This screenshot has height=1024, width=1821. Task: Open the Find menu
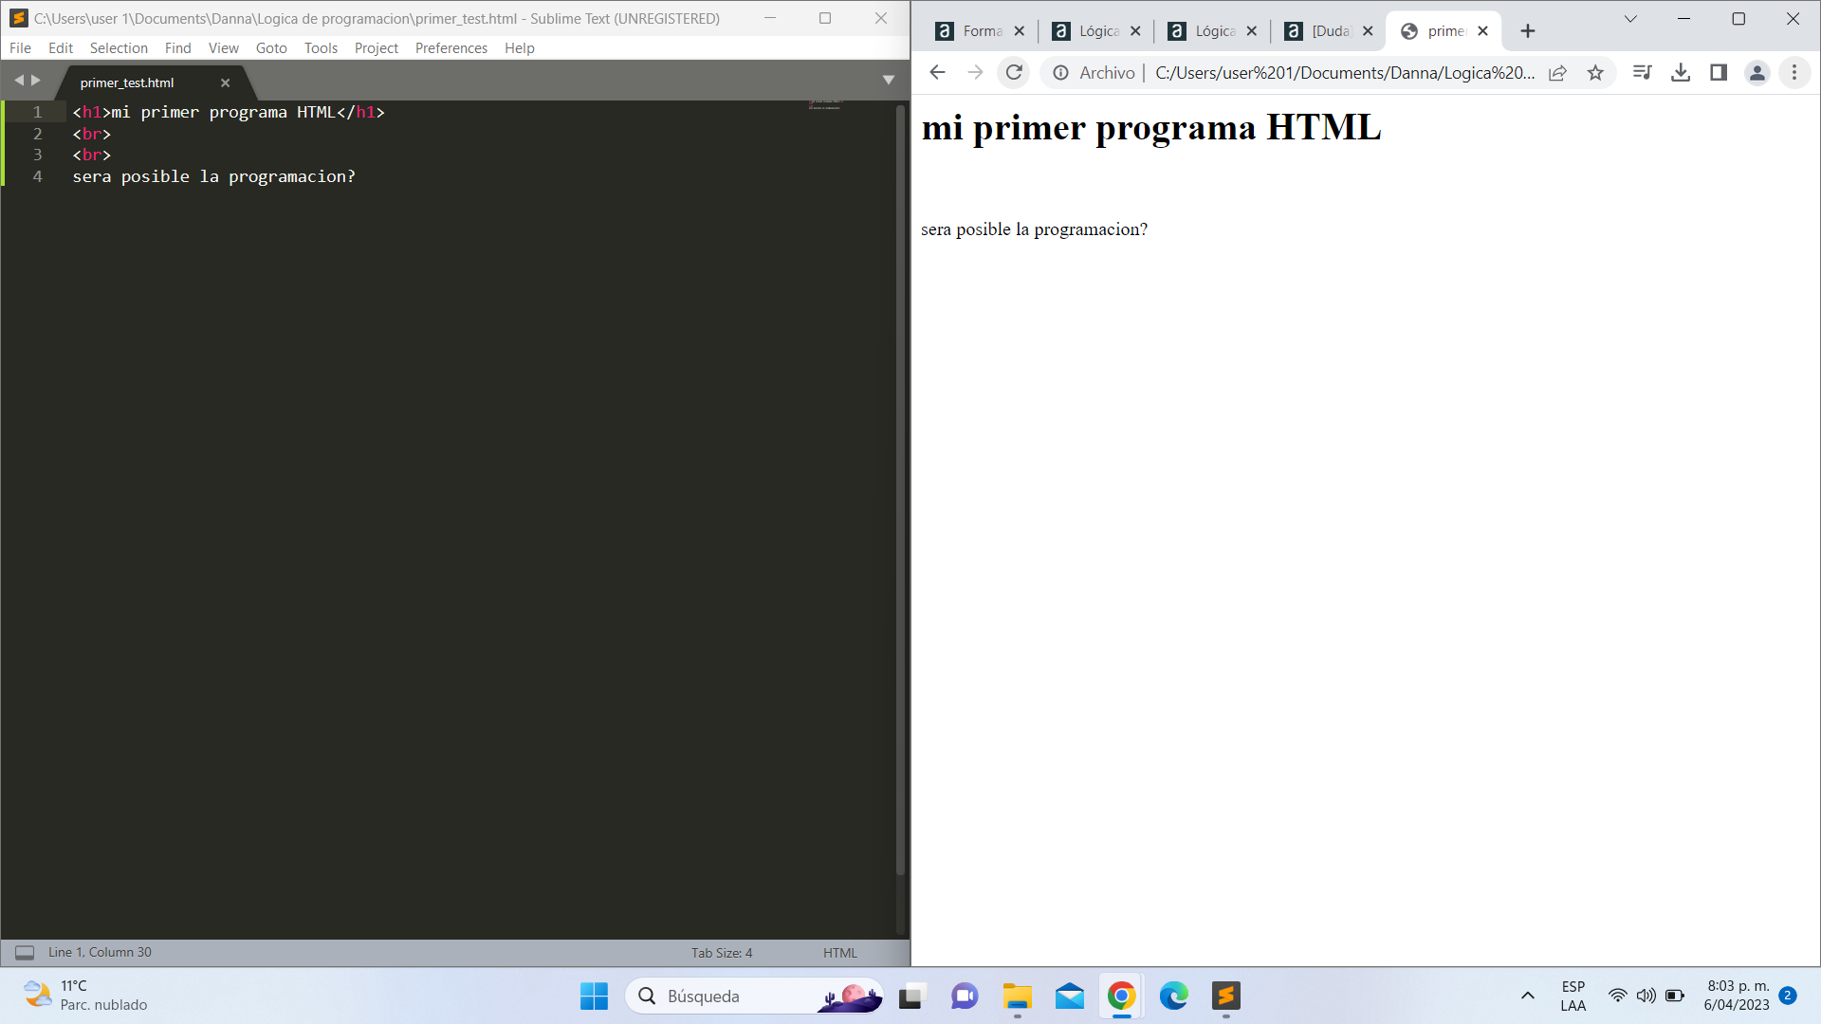178,48
